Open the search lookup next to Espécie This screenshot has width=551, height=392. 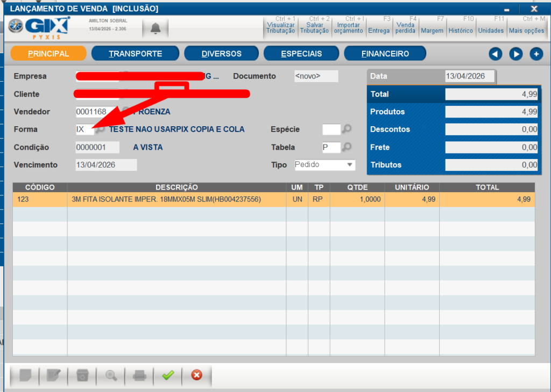click(x=348, y=129)
